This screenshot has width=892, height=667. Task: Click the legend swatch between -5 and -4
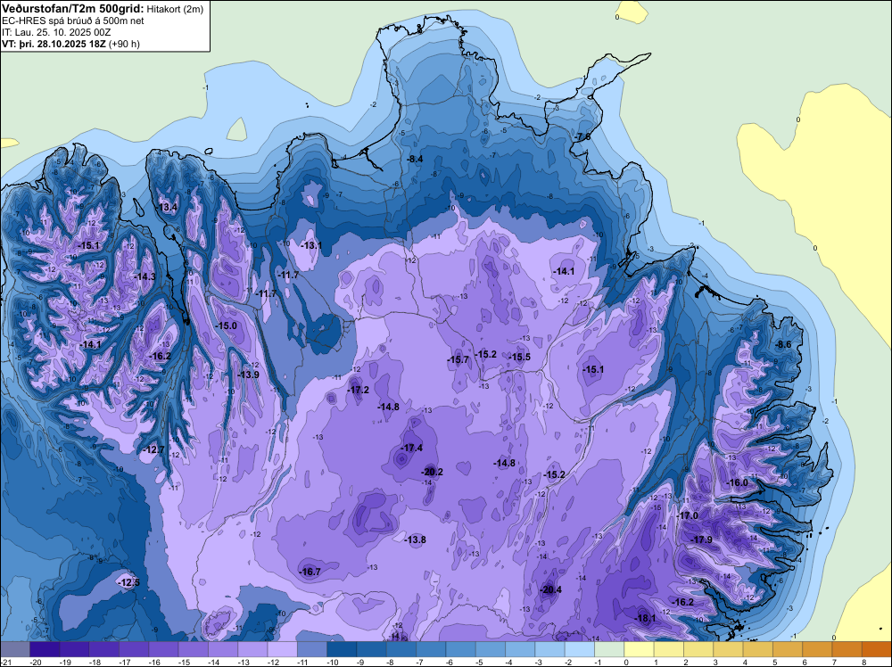pyautogui.click(x=491, y=650)
